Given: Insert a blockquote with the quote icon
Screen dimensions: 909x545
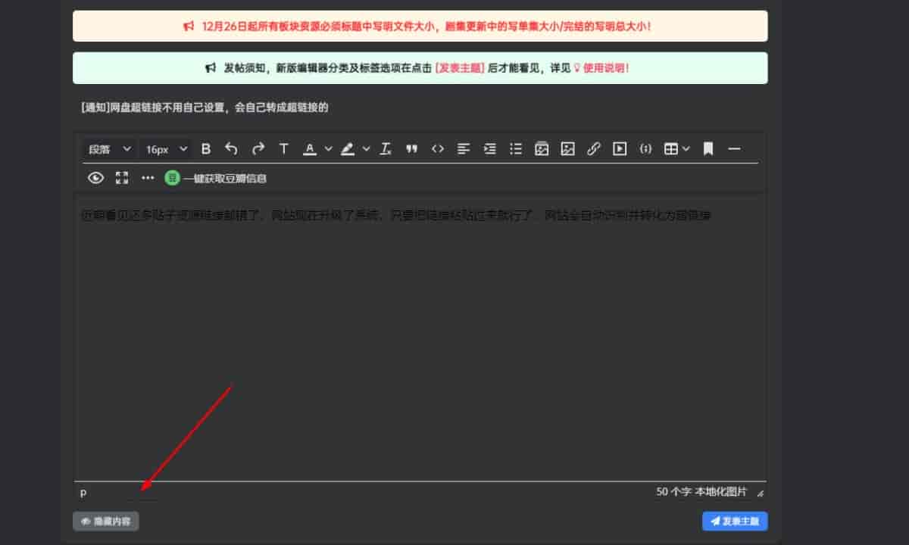Looking at the screenshot, I should pyautogui.click(x=411, y=149).
